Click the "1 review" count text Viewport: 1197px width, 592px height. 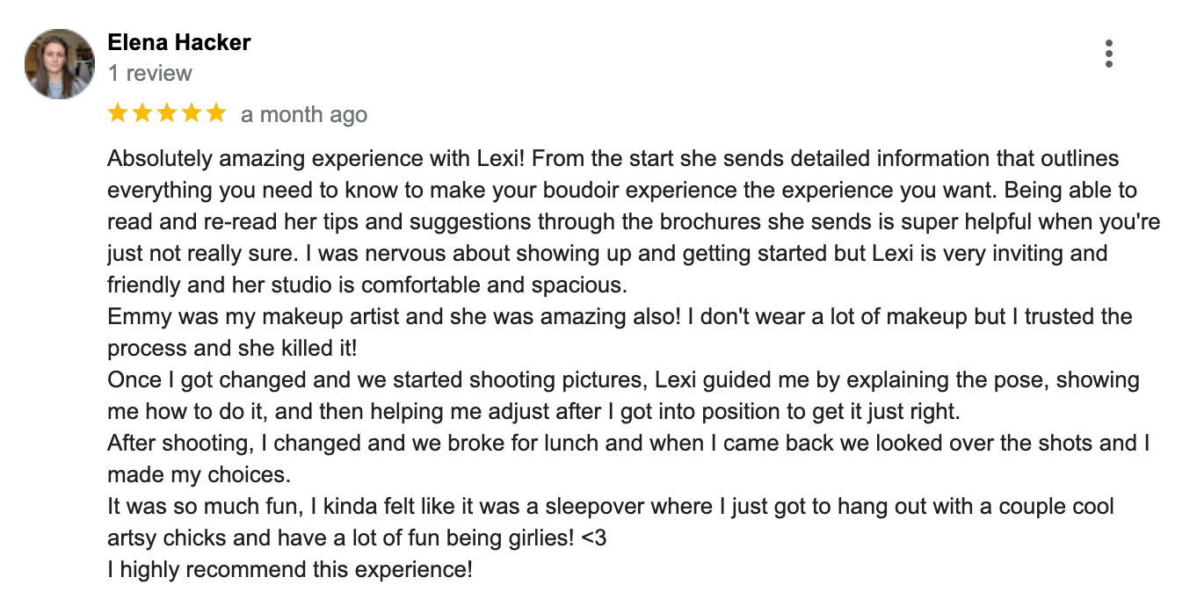click(149, 73)
